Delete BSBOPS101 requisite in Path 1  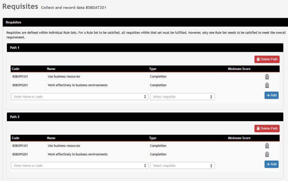click(x=267, y=77)
